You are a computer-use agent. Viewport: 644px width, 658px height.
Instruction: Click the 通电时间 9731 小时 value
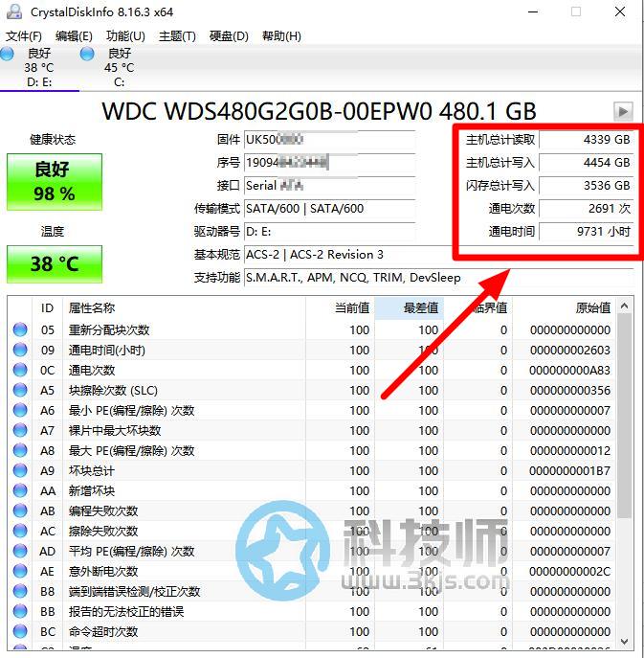coord(586,232)
